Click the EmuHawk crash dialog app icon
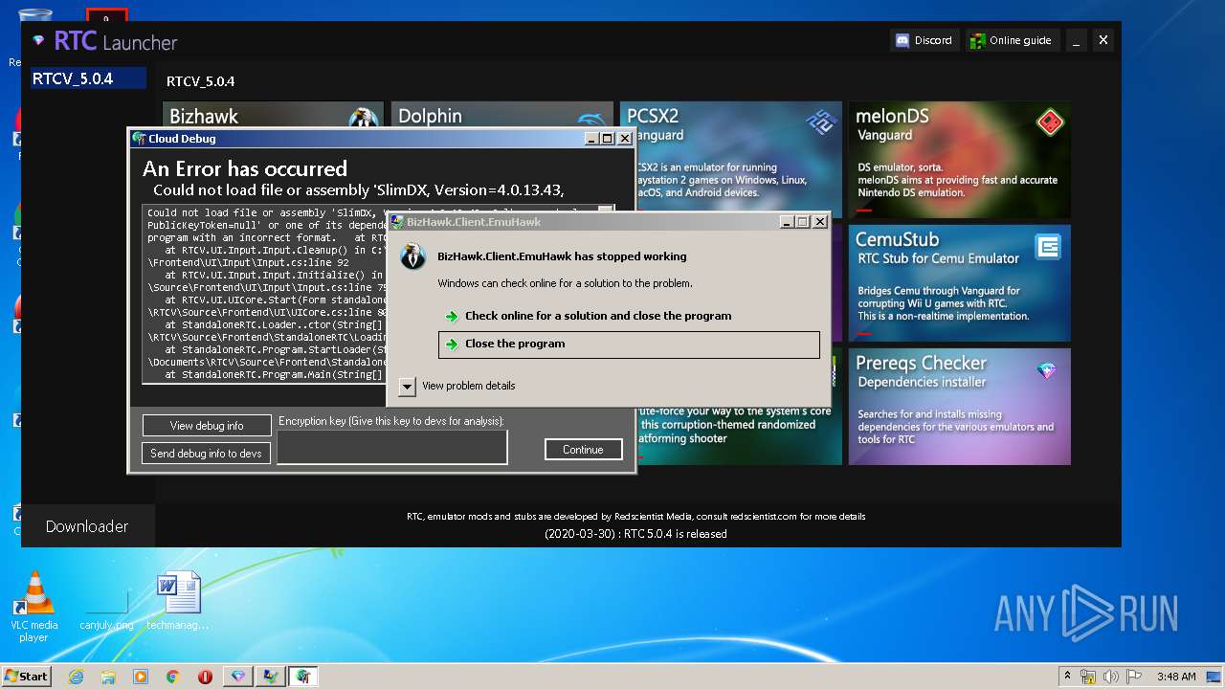Viewport: 1225px width, 689px height. click(x=412, y=256)
